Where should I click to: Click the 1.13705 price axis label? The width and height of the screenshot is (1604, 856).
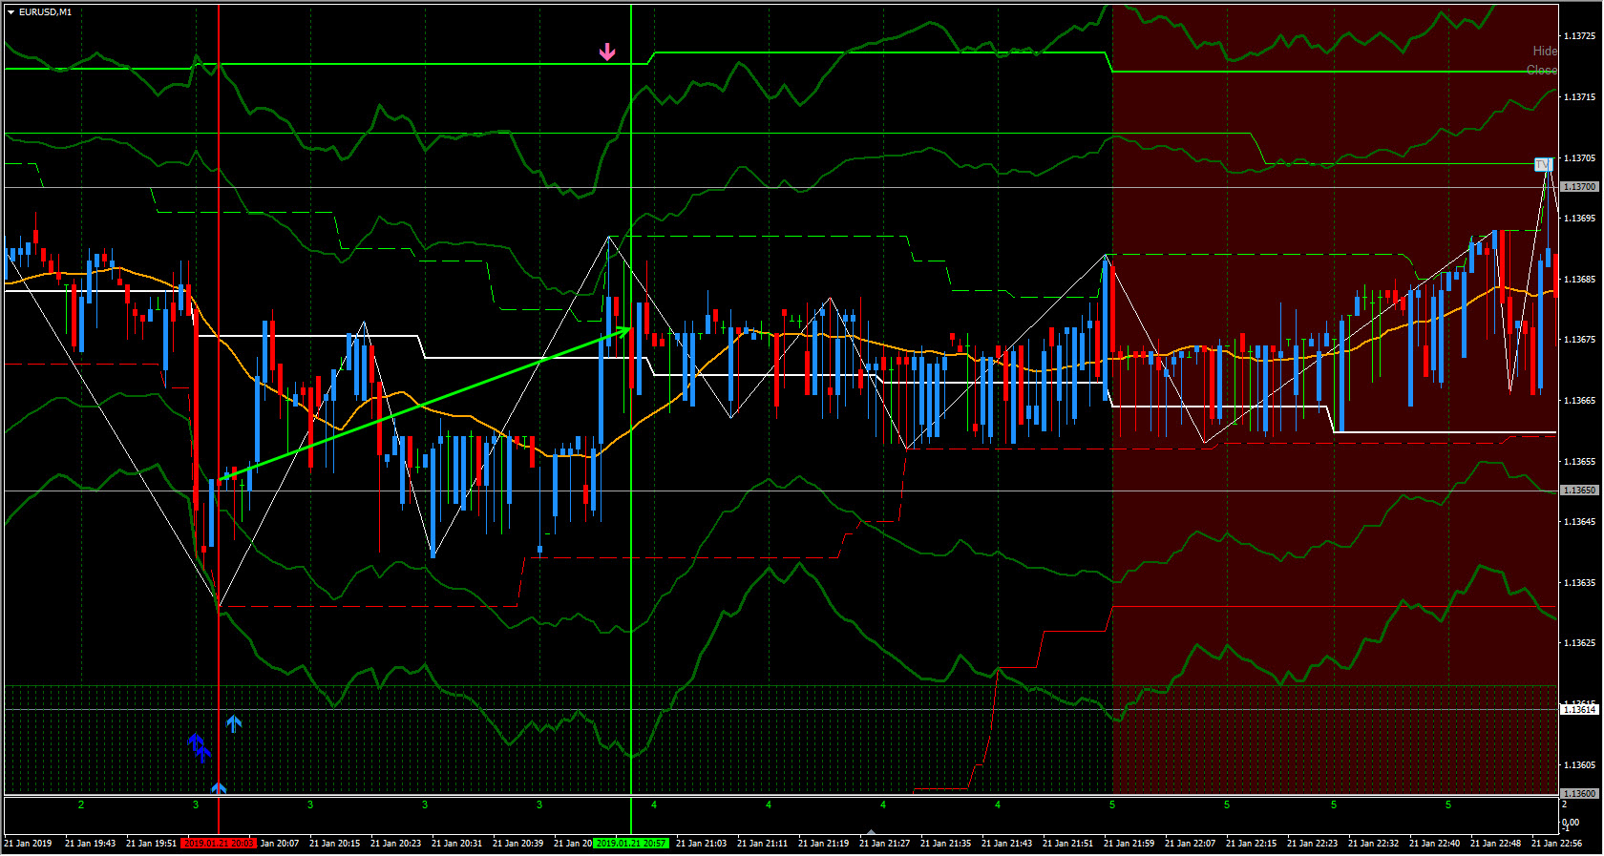[1580, 157]
